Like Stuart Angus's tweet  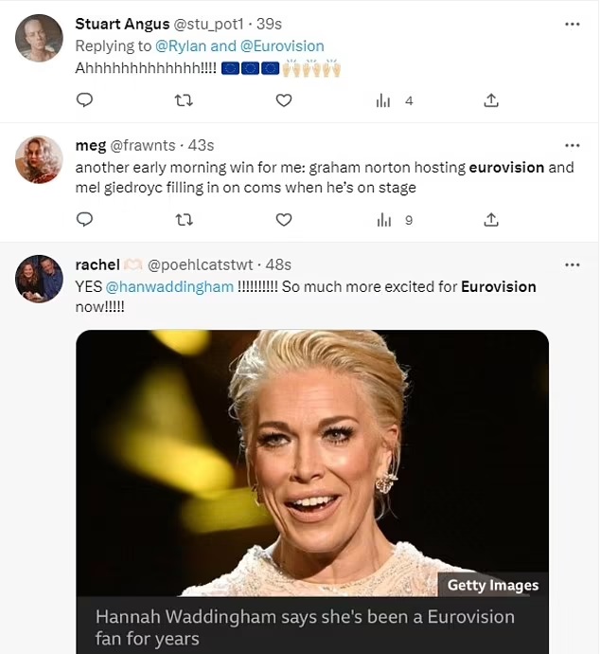coord(284,100)
